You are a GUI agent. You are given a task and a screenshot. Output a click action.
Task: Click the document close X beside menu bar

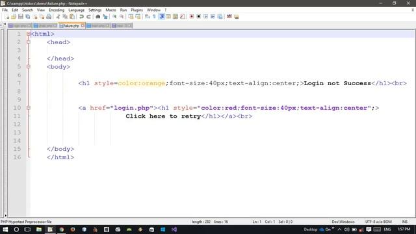click(x=413, y=10)
